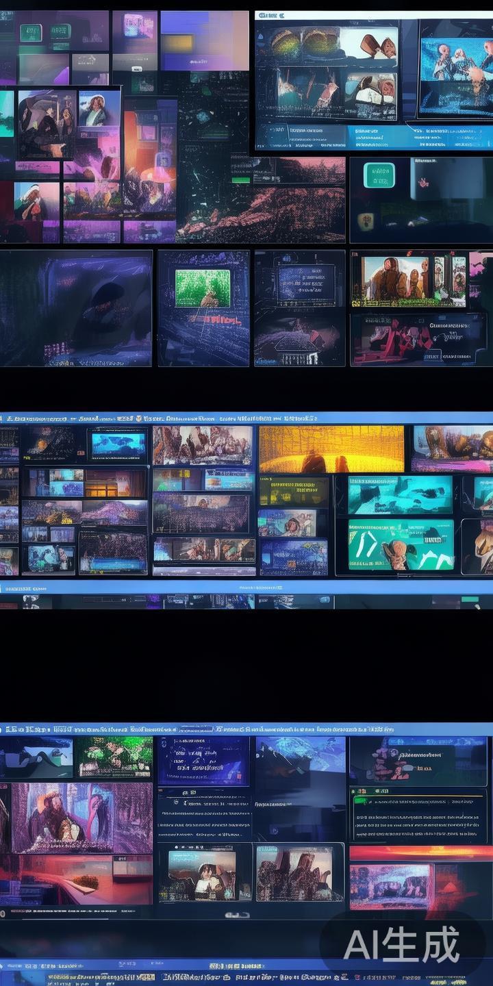Viewport: 493px width, 986px height.
Task: Click the AI生成 watermark badge
Action: pyautogui.click(x=402, y=946)
